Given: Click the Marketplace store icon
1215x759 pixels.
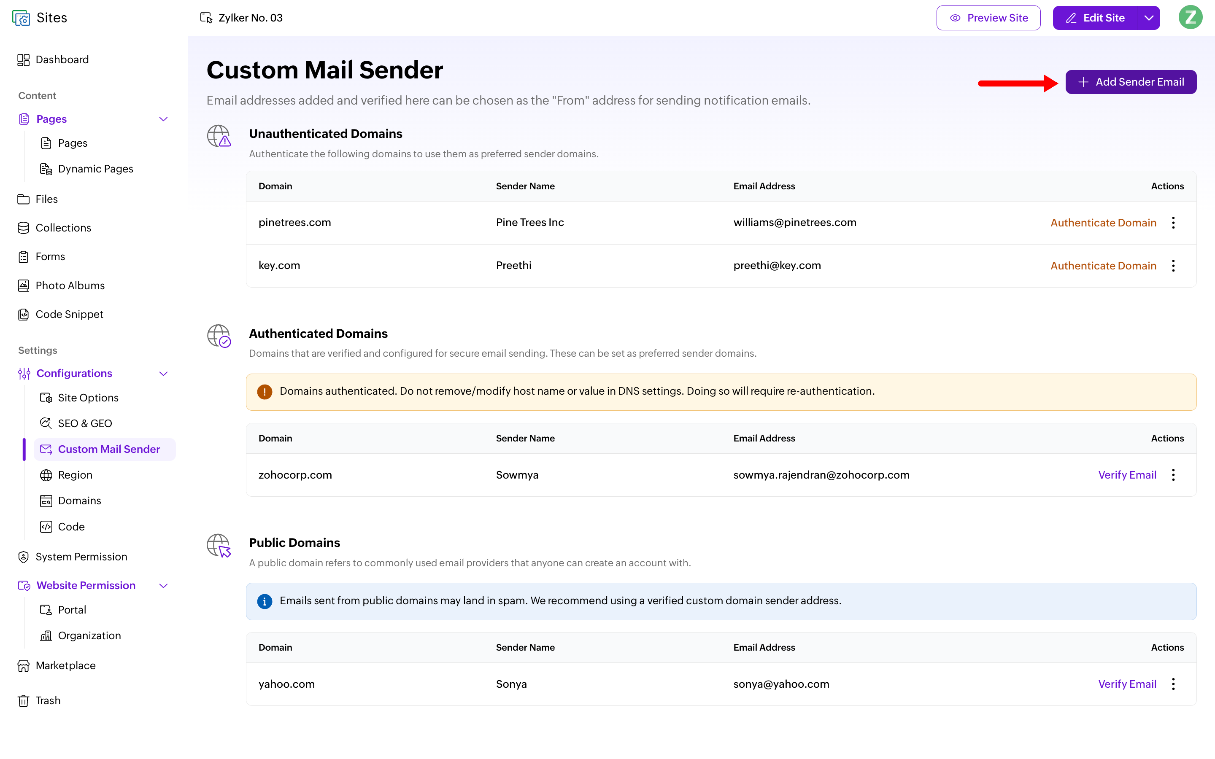Looking at the screenshot, I should (x=23, y=666).
